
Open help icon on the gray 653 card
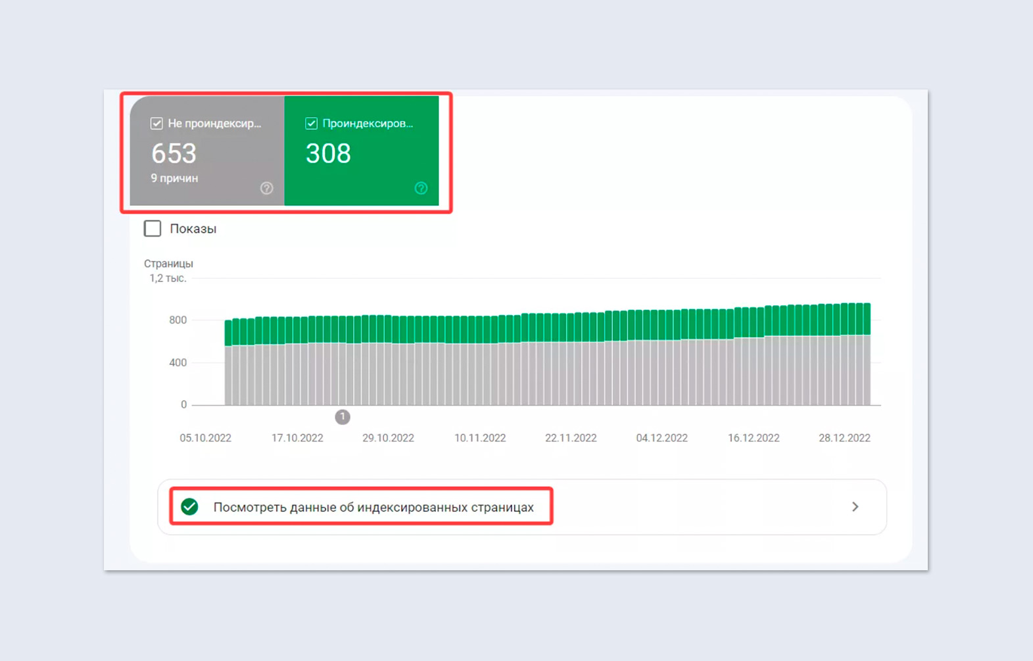pyautogui.click(x=266, y=188)
